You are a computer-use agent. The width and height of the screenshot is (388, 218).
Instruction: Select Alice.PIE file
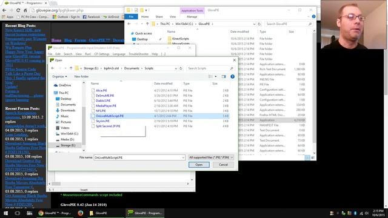point(101,90)
